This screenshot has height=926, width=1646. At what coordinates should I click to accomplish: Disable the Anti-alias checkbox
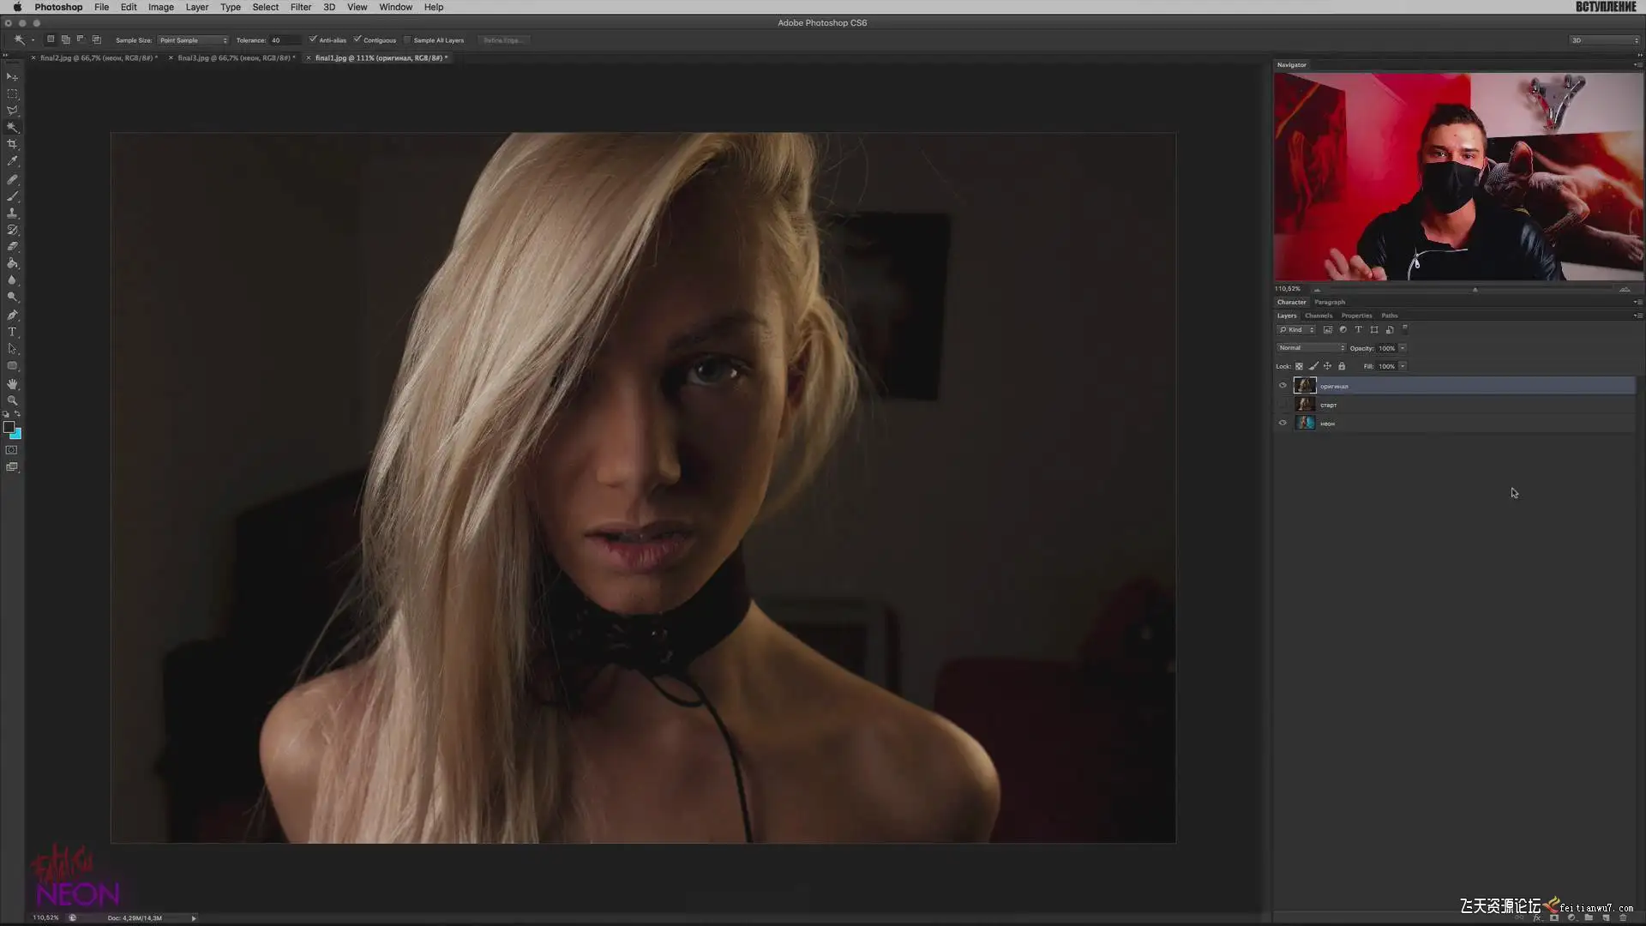click(313, 39)
